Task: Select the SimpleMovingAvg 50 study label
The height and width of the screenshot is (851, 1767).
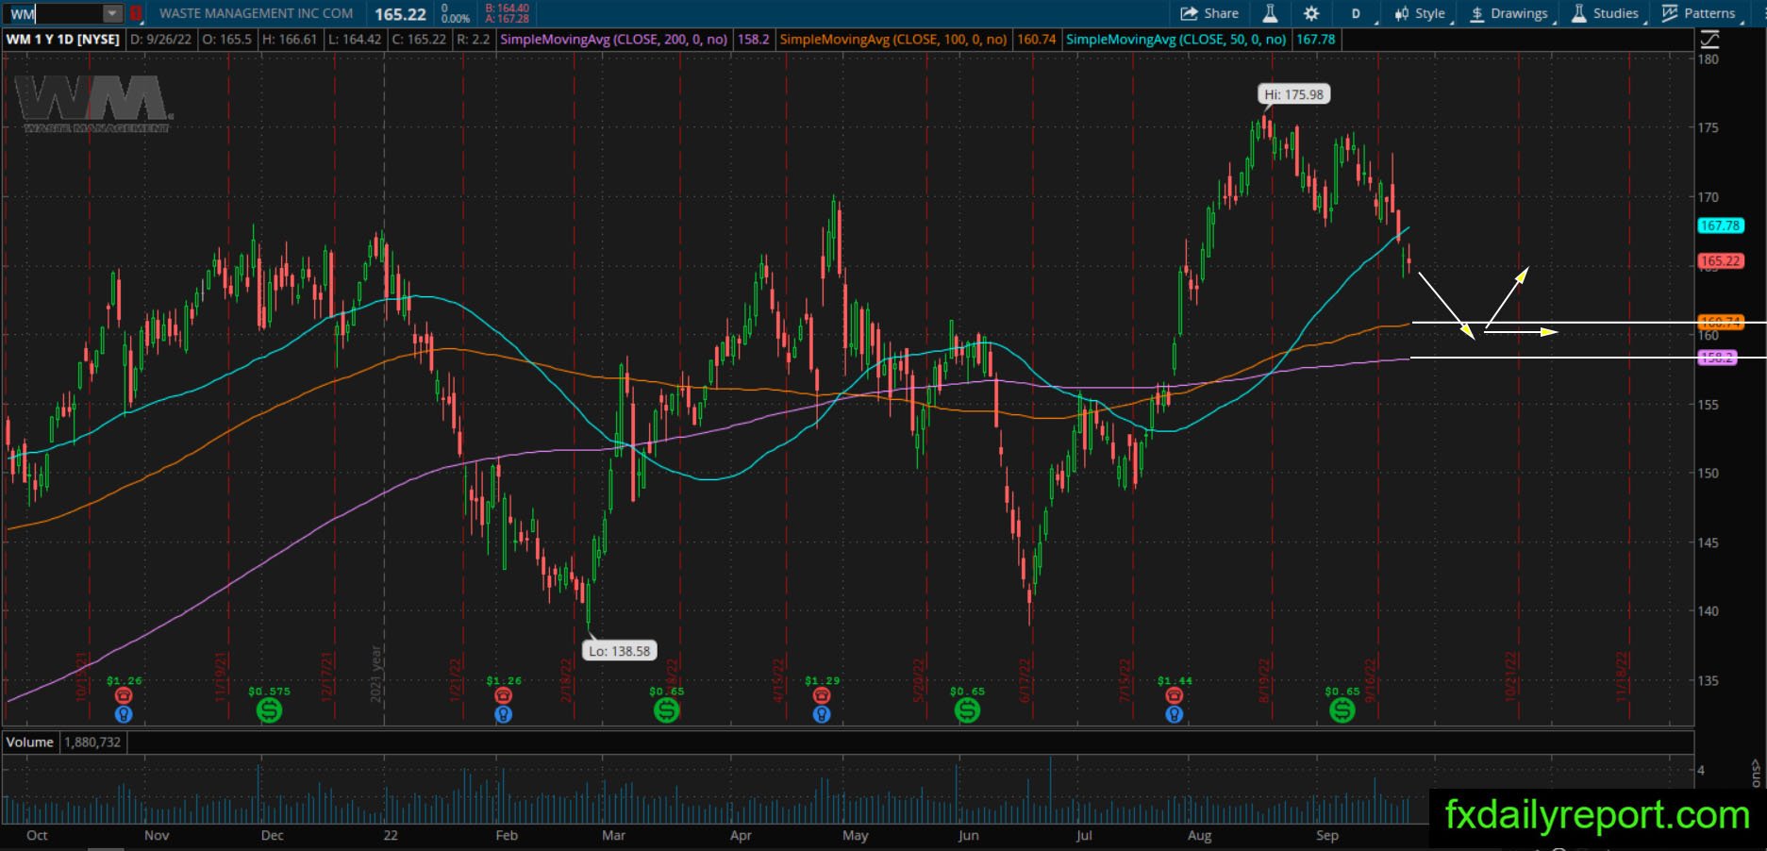Action: 1176,40
